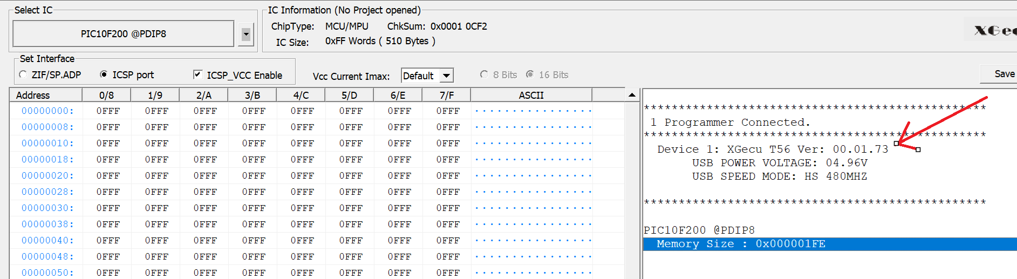Screen dimensions: 1017x279
Task: Select hex cell at address 00000000 column 0/8
Action: click(x=108, y=111)
